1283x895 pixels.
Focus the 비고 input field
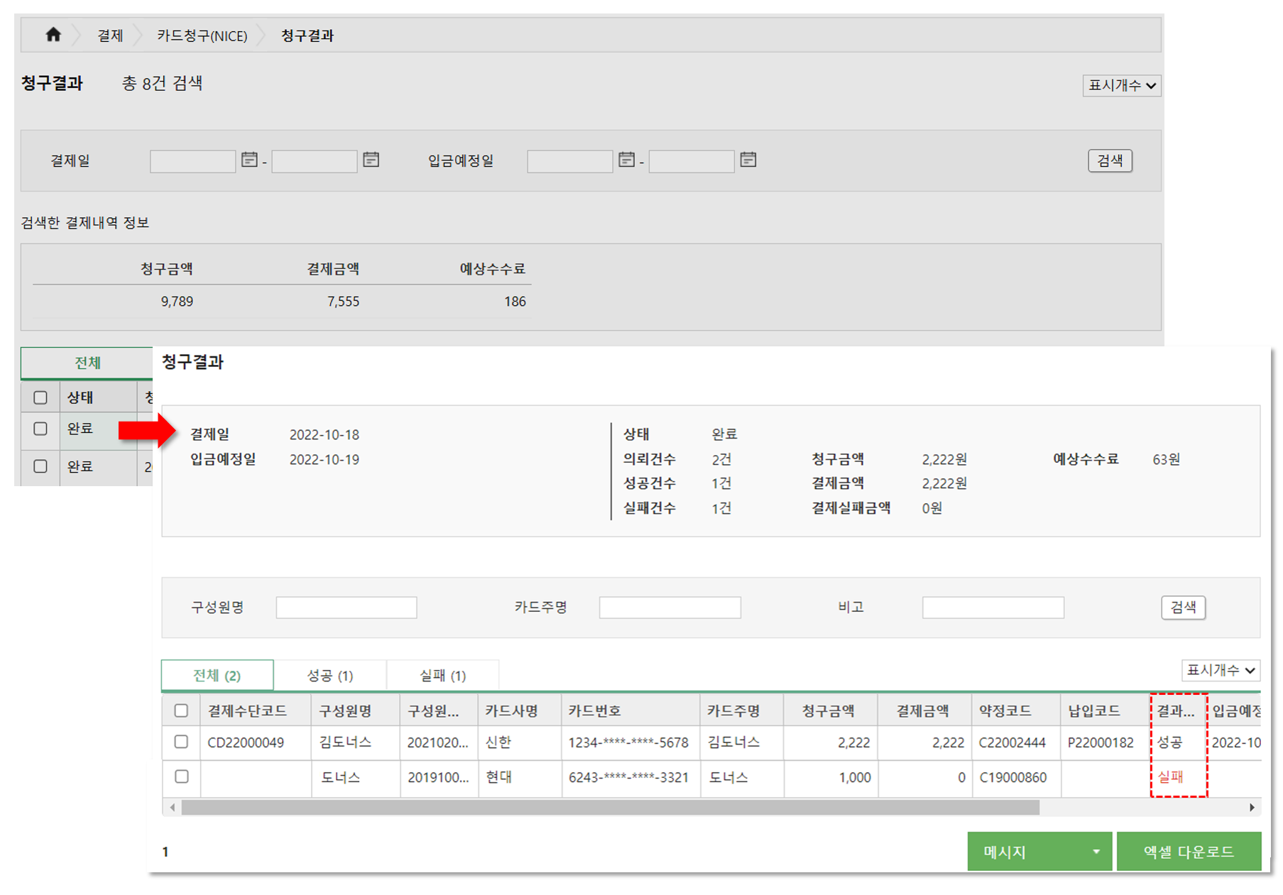click(993, 608)
